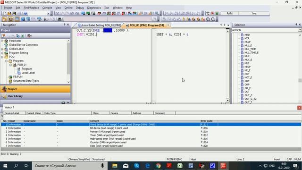Close the POU_01 Program ST tab
Viewport: 302px width, 170px height.
click(168, 25)
